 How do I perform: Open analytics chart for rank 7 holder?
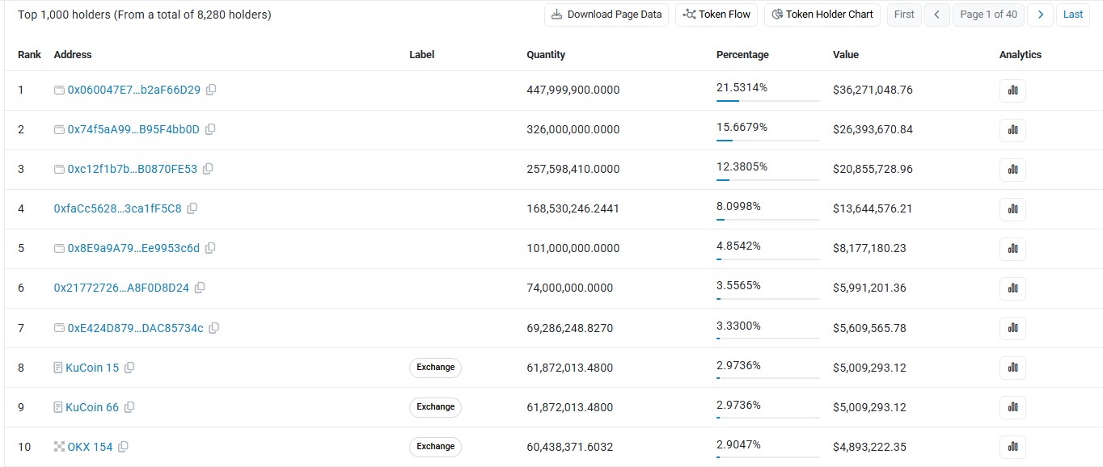(x=1012, y=328)
